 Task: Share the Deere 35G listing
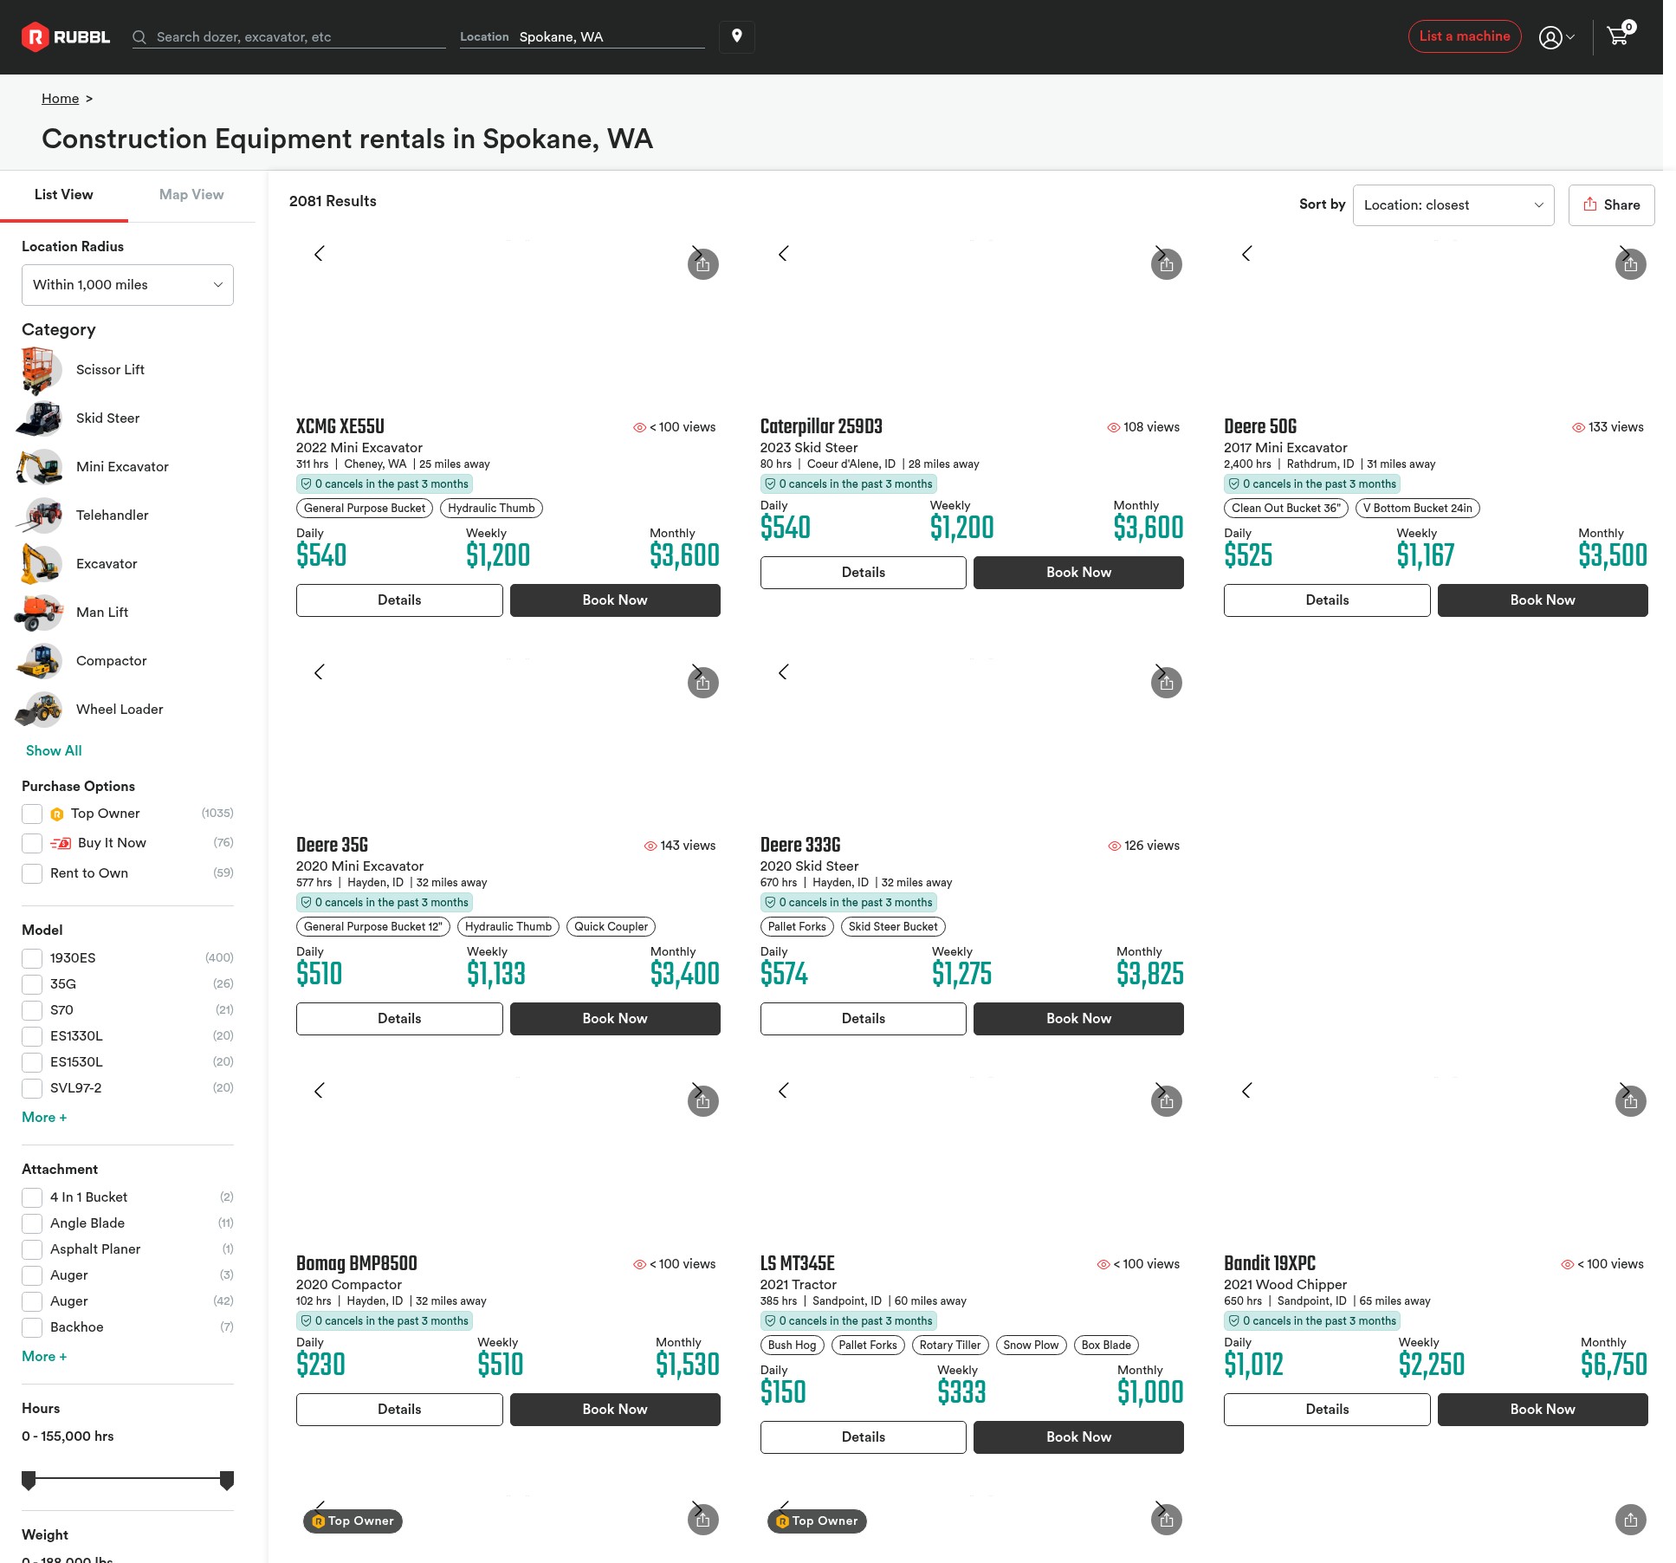click(703, 683)
